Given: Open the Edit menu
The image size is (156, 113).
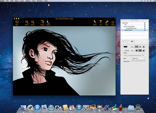Looking at the screenshot, I should coord(12,1).
